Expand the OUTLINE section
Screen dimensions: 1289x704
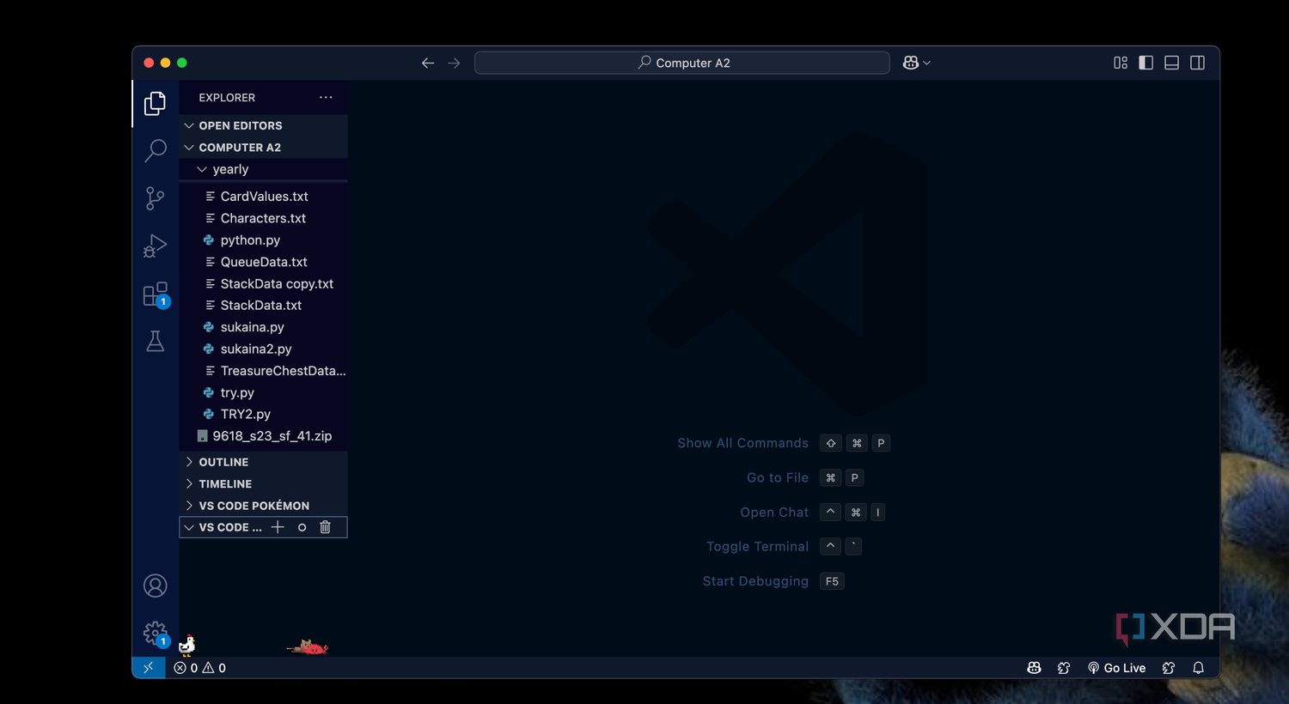tap(263, 462)
